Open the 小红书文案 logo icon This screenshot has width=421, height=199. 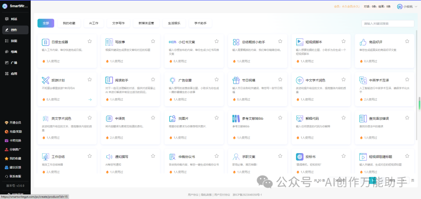(172, 42)
